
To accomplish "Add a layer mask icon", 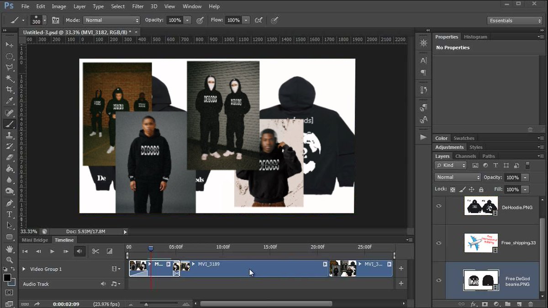I will (485, 304).
